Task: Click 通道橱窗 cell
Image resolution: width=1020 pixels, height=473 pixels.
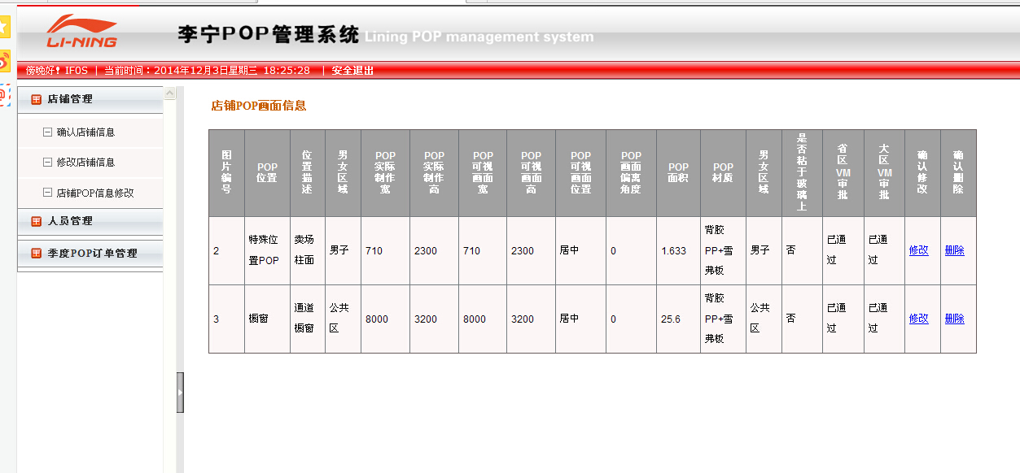Action: tap(307, 319)
